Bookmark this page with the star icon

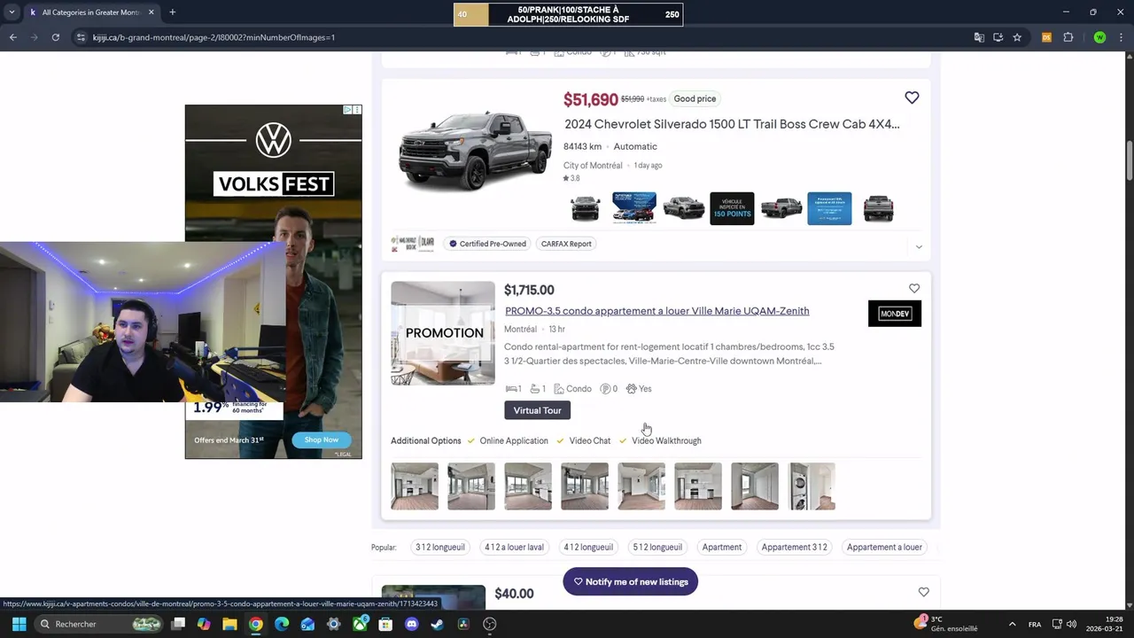coord(1017,37)
